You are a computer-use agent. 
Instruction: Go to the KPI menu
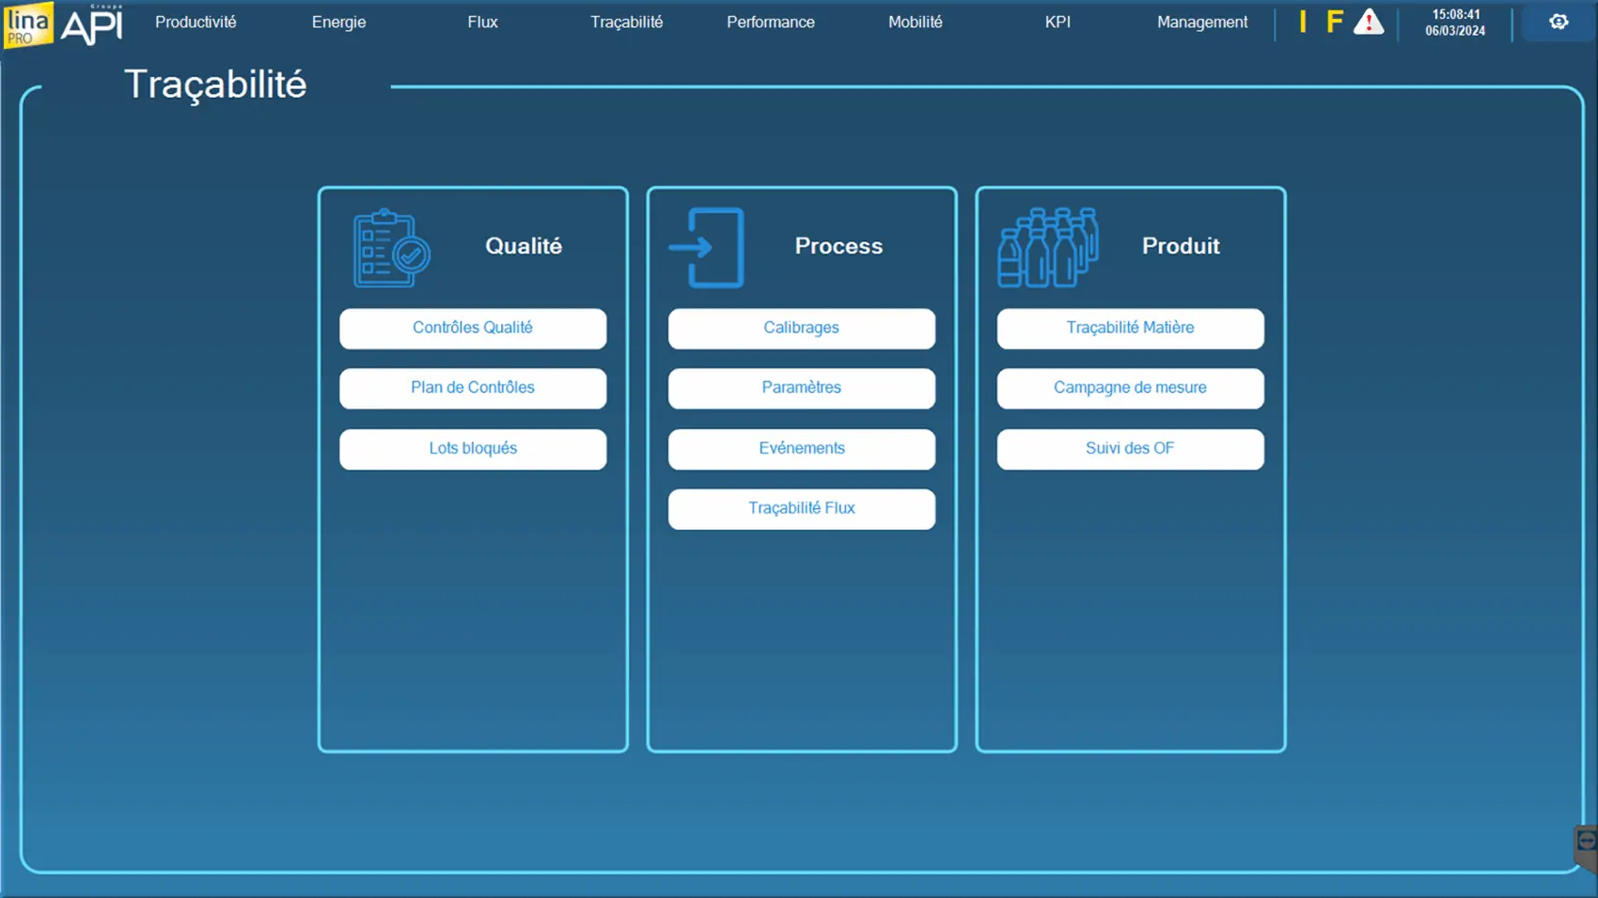(1057, 23)
